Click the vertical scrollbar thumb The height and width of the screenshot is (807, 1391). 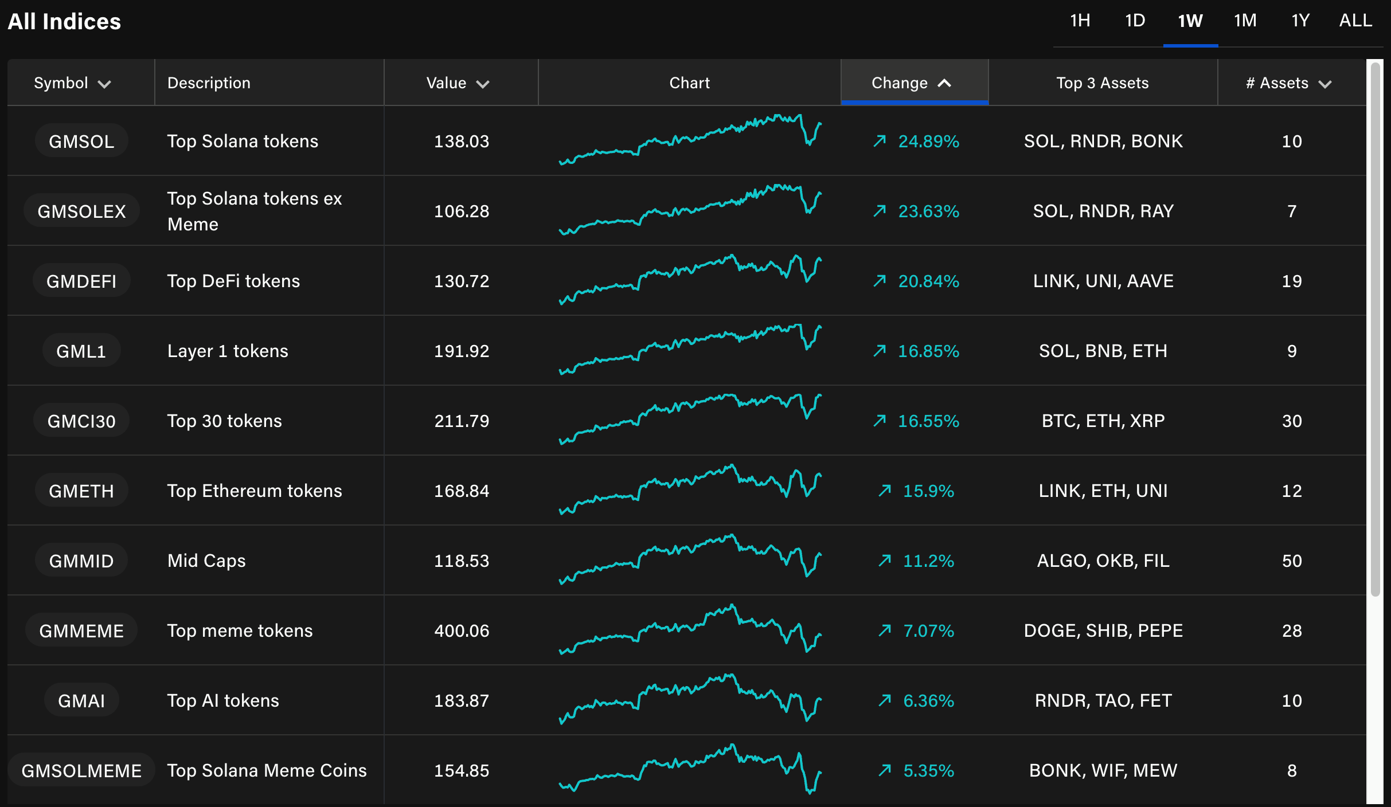point(1375,330)
